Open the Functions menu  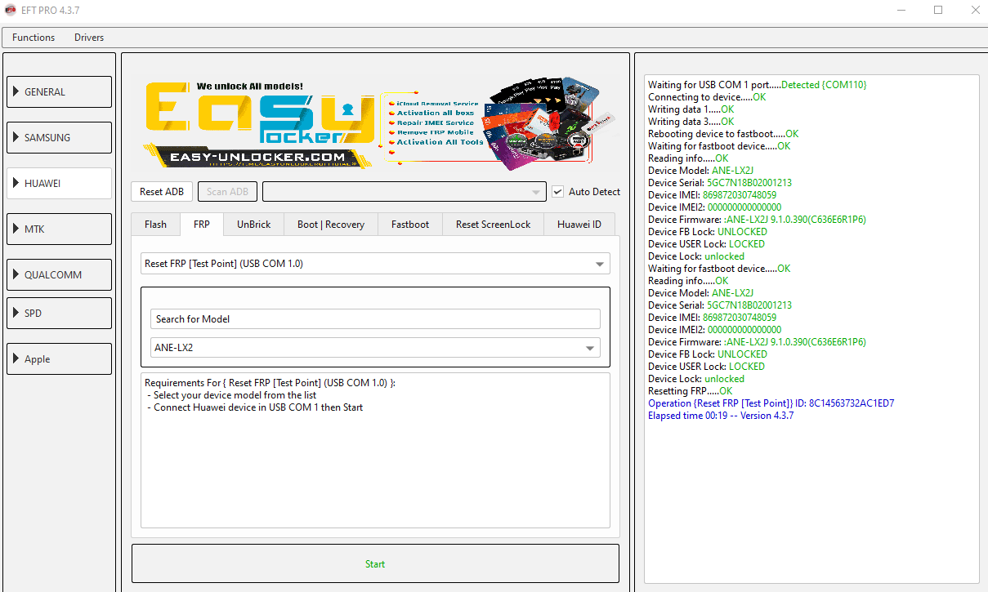[34, 38]
